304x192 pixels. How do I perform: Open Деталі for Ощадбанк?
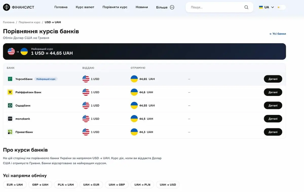[273, 106]
